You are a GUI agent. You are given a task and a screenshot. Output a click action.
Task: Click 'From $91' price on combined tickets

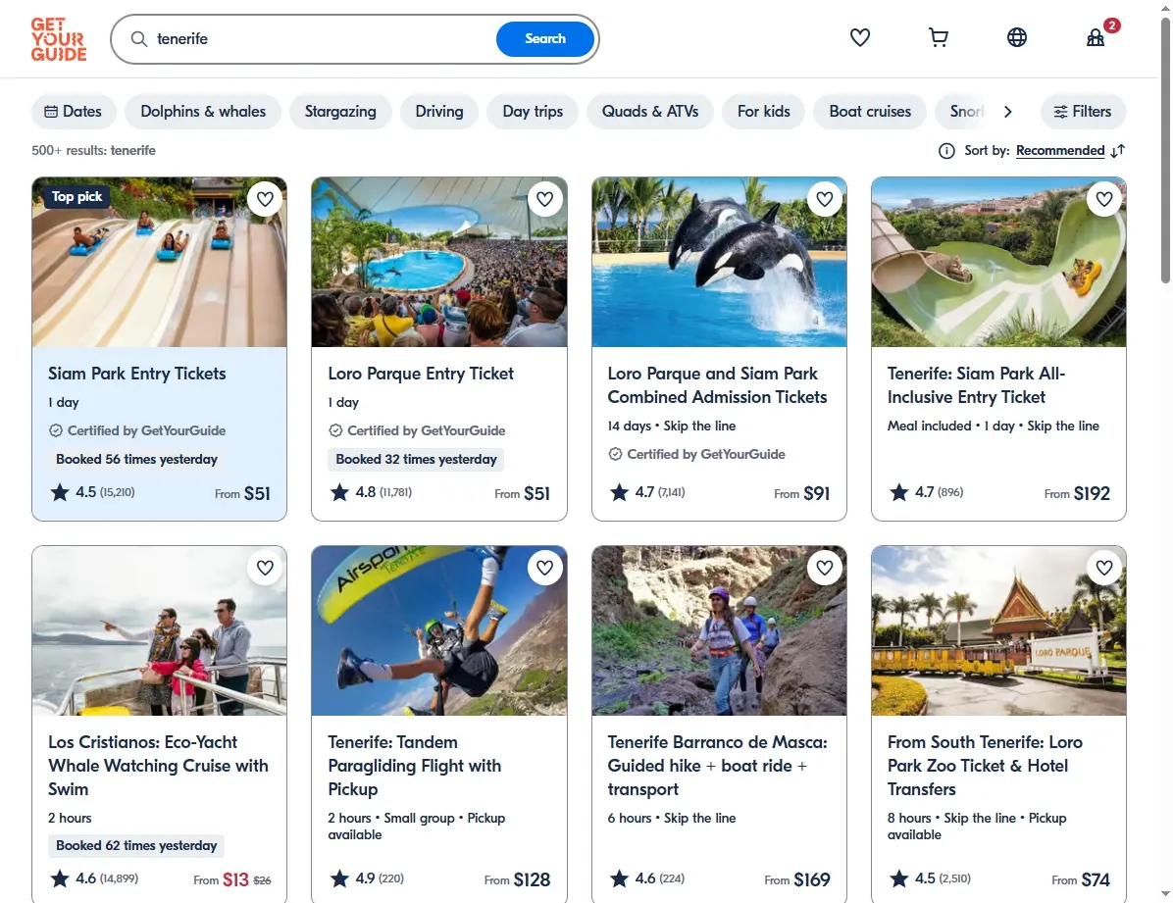pos(802,494)
